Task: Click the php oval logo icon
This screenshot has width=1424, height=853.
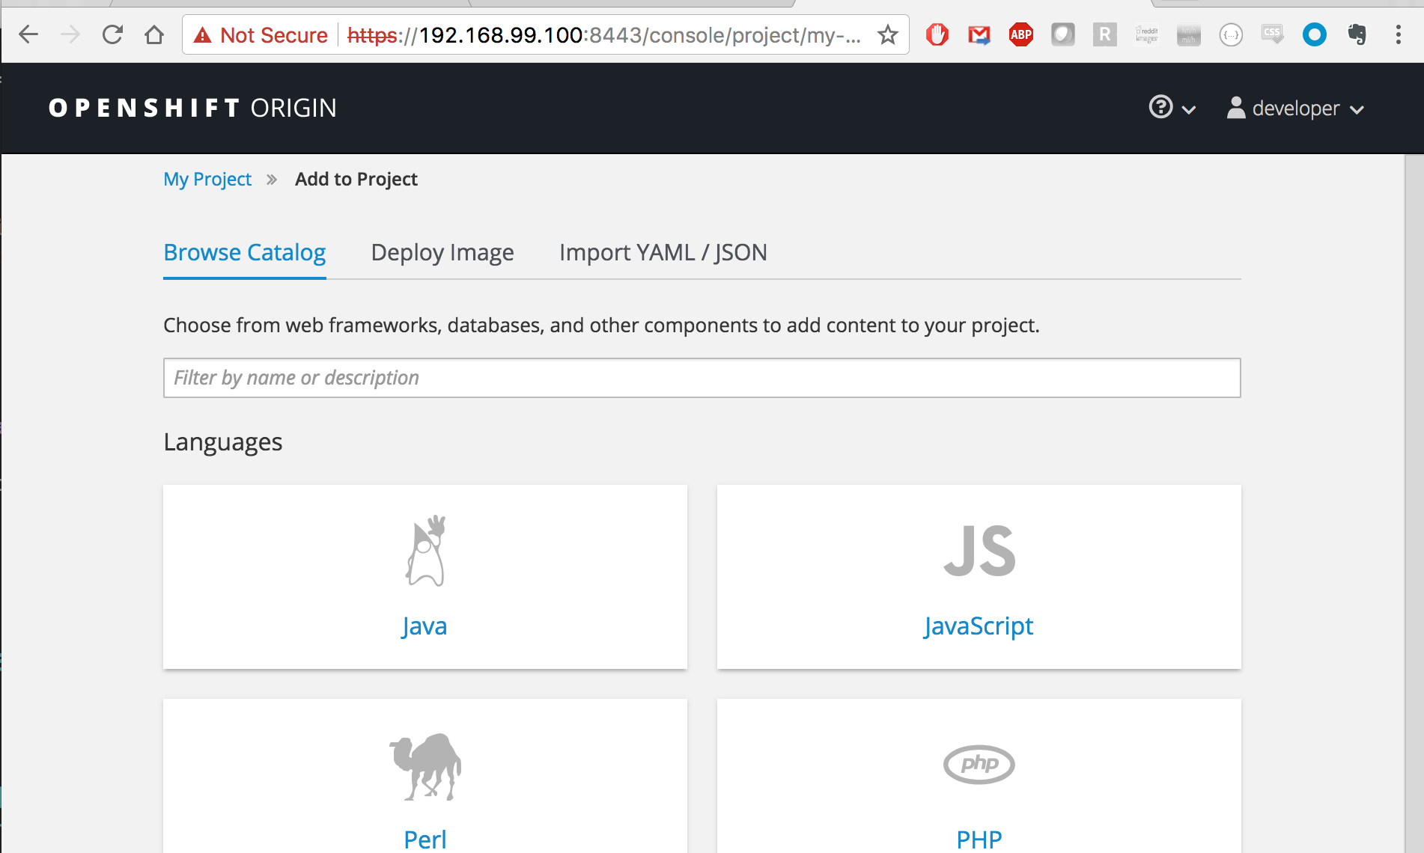Action: 979,765
